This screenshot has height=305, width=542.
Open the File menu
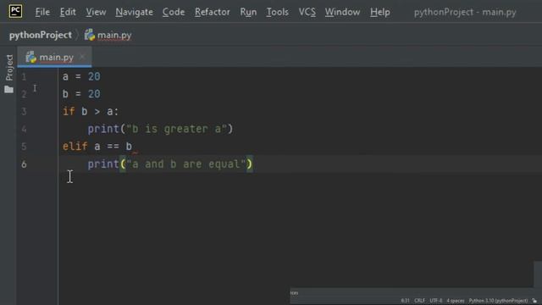click(x=42, y=12)
